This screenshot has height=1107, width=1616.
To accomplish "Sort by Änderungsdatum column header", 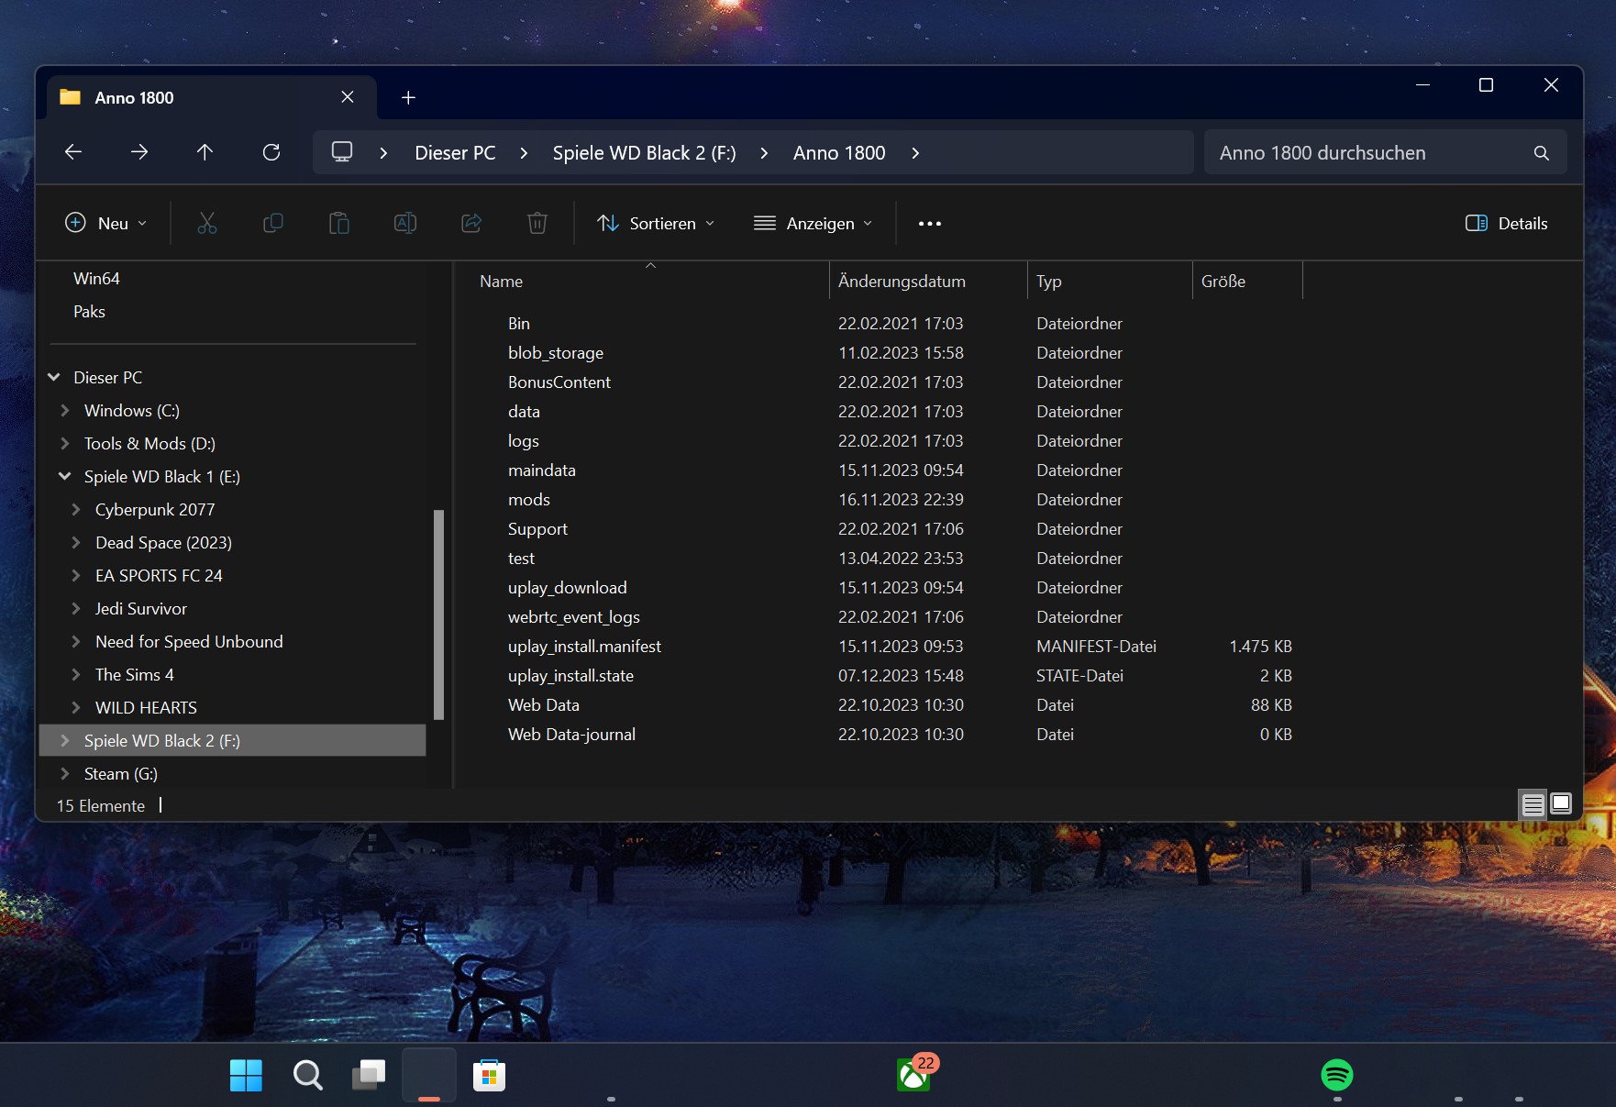I will [928, 281].
